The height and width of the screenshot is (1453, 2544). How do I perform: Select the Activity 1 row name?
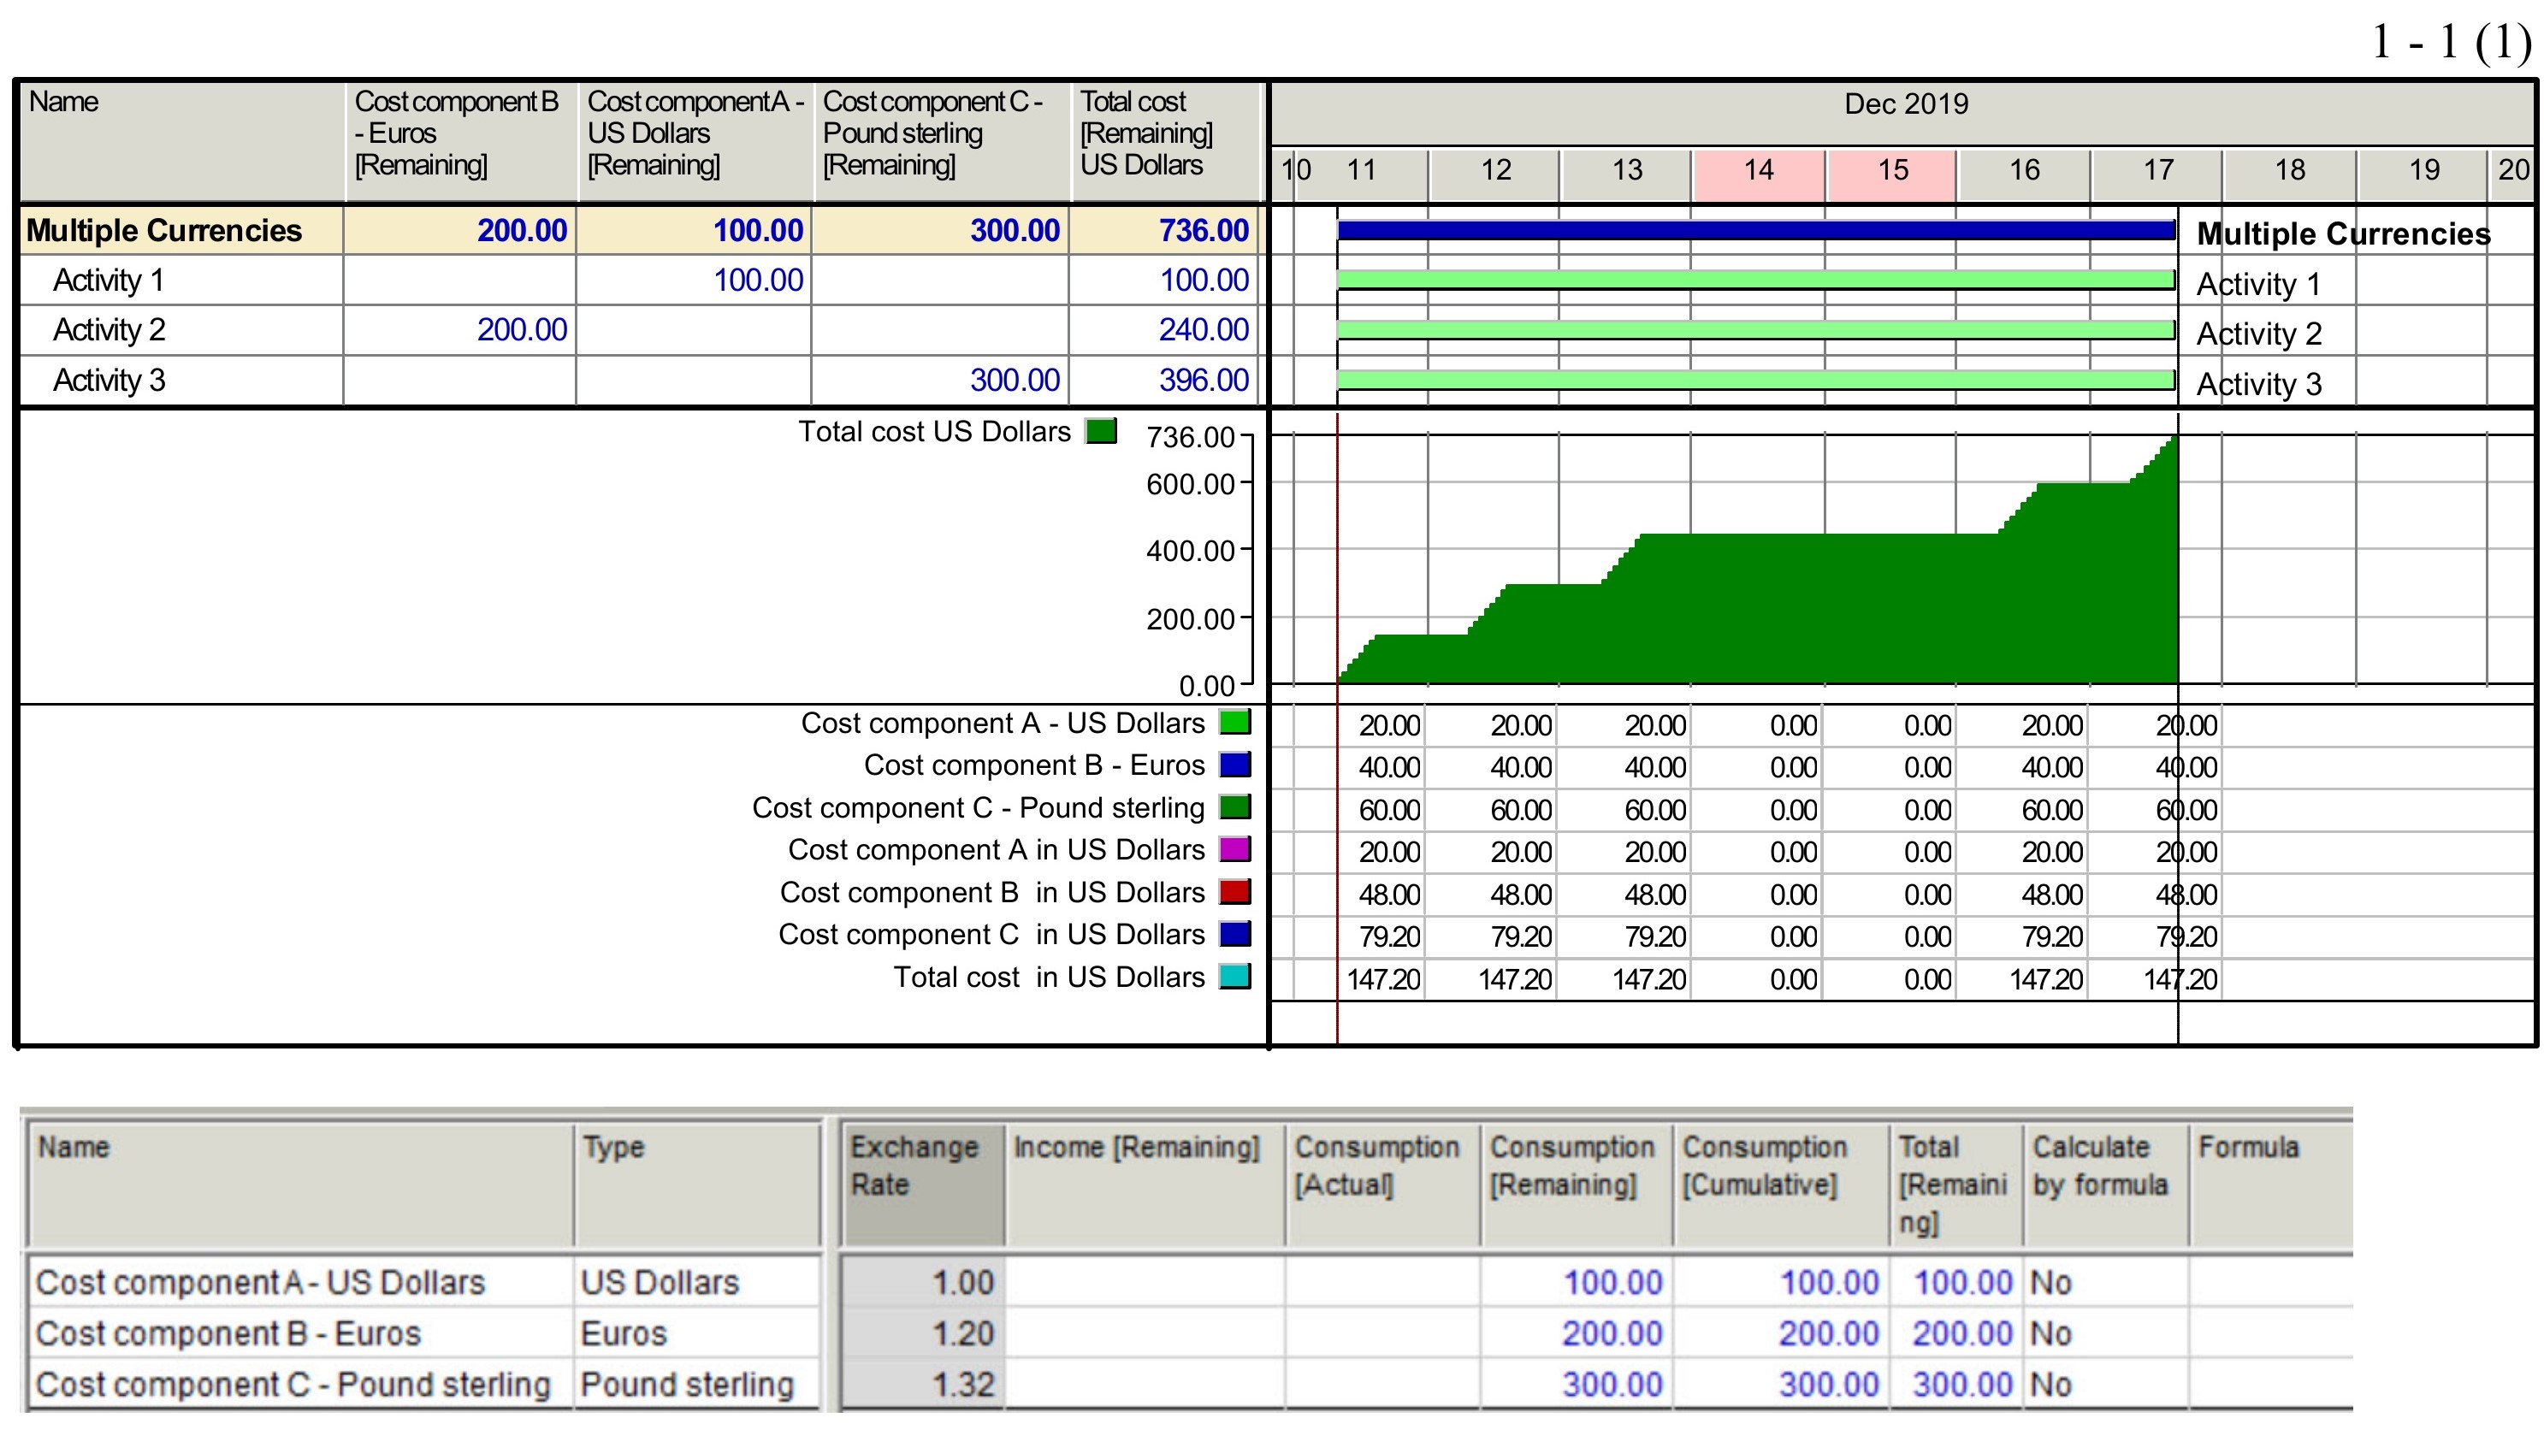109,281
